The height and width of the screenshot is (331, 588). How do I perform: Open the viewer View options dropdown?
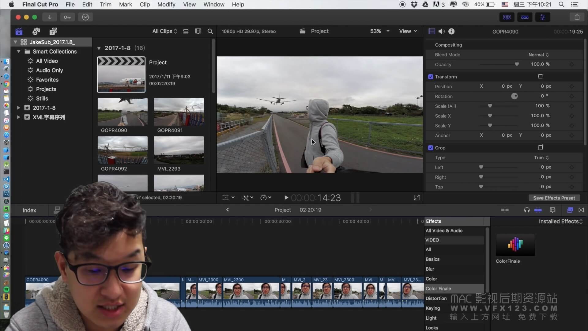pyautogui.click(x=408, y=31)
